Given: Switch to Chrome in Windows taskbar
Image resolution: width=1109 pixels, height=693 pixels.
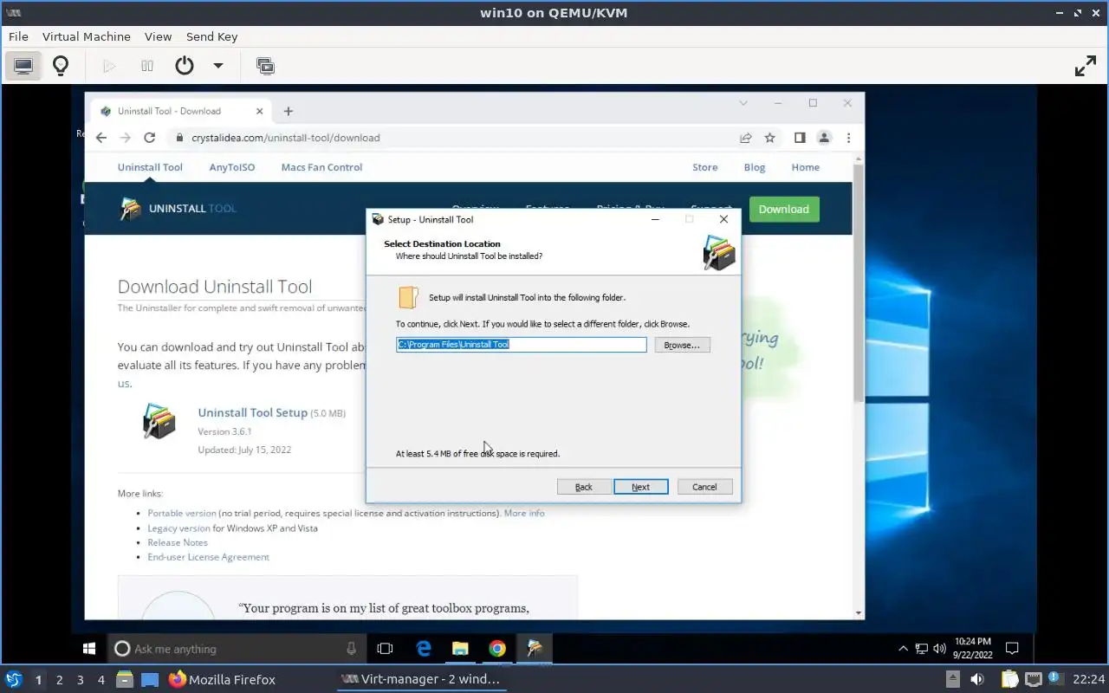Looking at the screenshot, I should 497,648.
